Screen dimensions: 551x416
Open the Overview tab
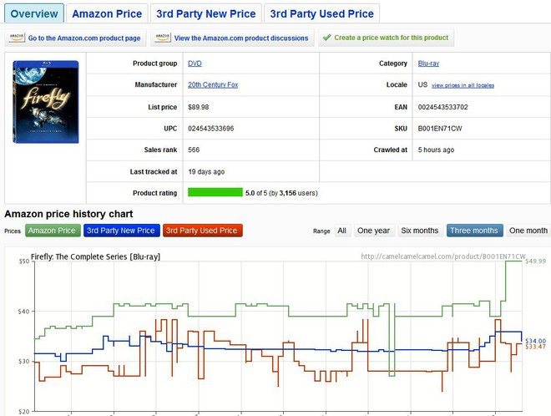click(x=34, y=13)
